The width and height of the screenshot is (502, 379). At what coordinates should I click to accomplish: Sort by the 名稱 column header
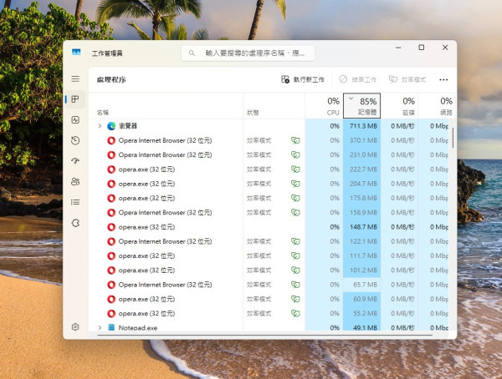point(103,112)
